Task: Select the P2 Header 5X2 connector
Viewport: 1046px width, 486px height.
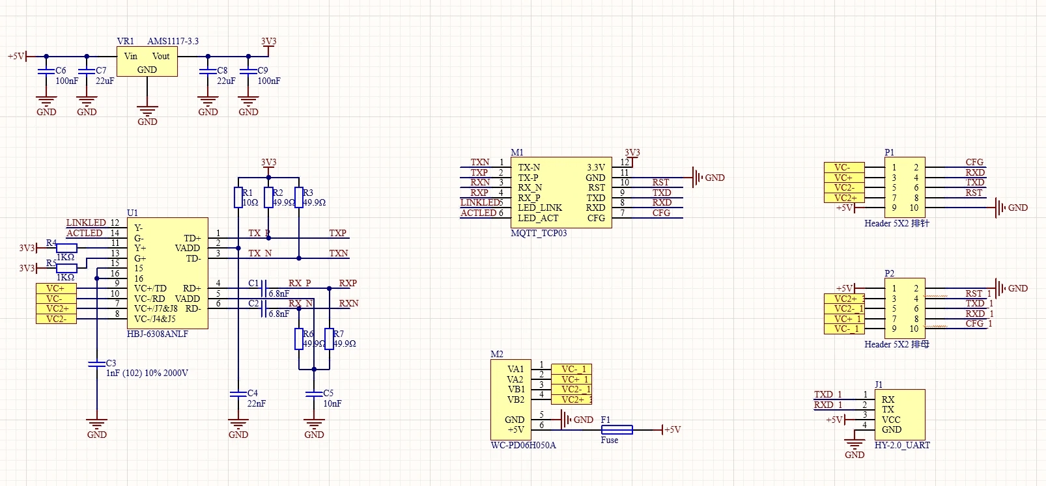Action: (904, 308)
